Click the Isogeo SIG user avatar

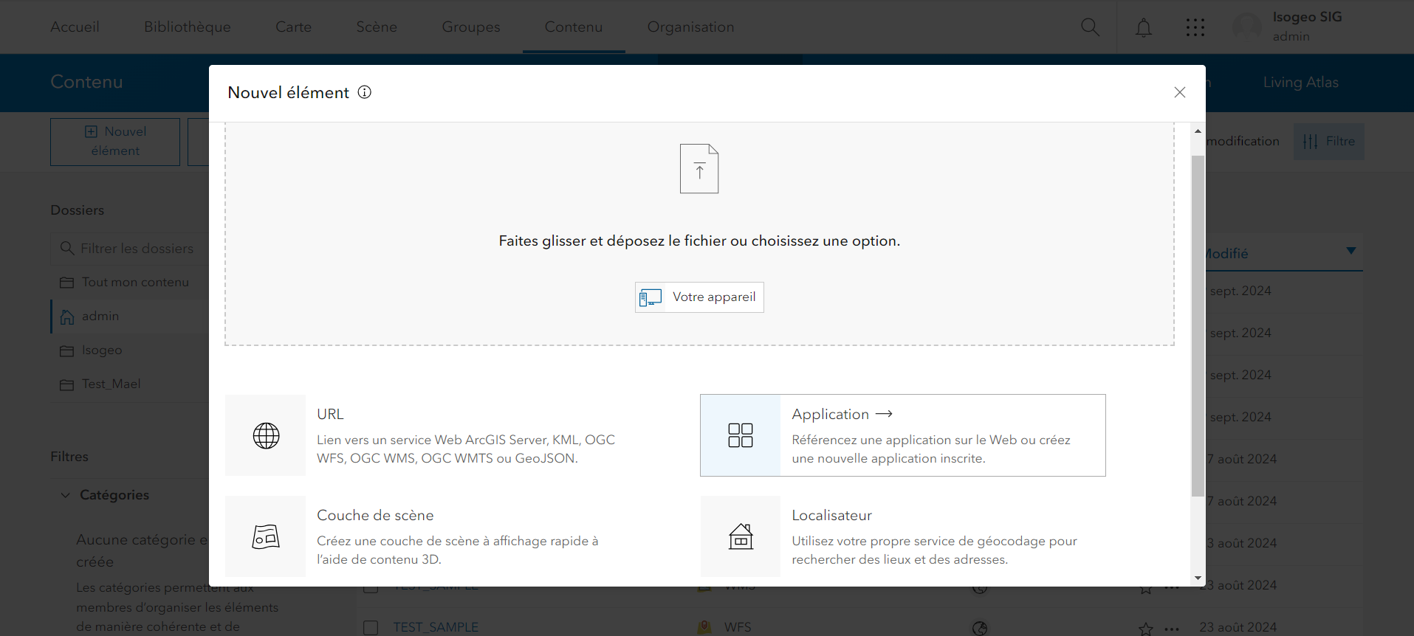[1247, 27]
